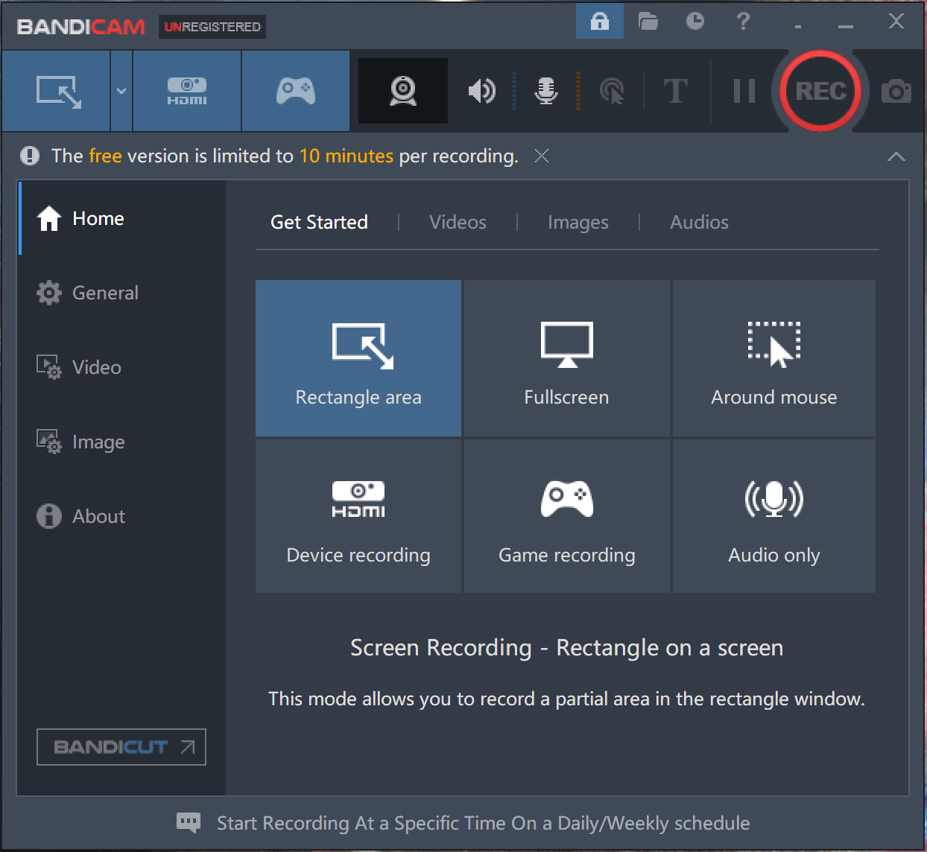Open the output folder icon
Viewport: 927px width, 852px height.
[648, 22]
